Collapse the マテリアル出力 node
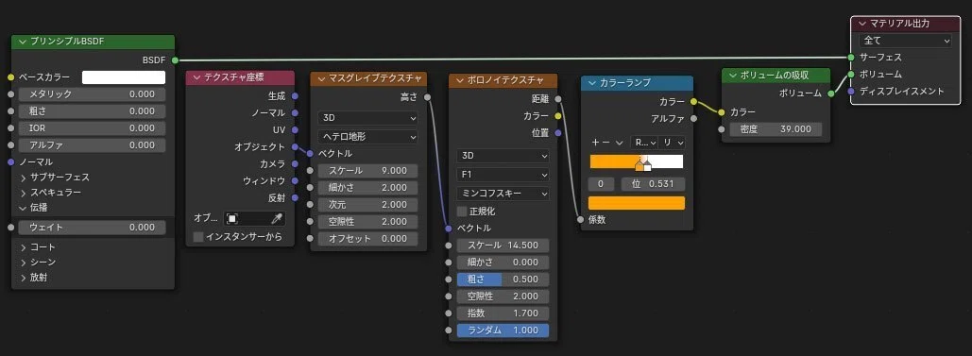The height and width of the screenshot is (356, 972). click(x=862, y=23)
